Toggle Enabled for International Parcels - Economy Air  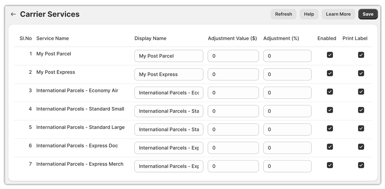click(x=330, y=92)
